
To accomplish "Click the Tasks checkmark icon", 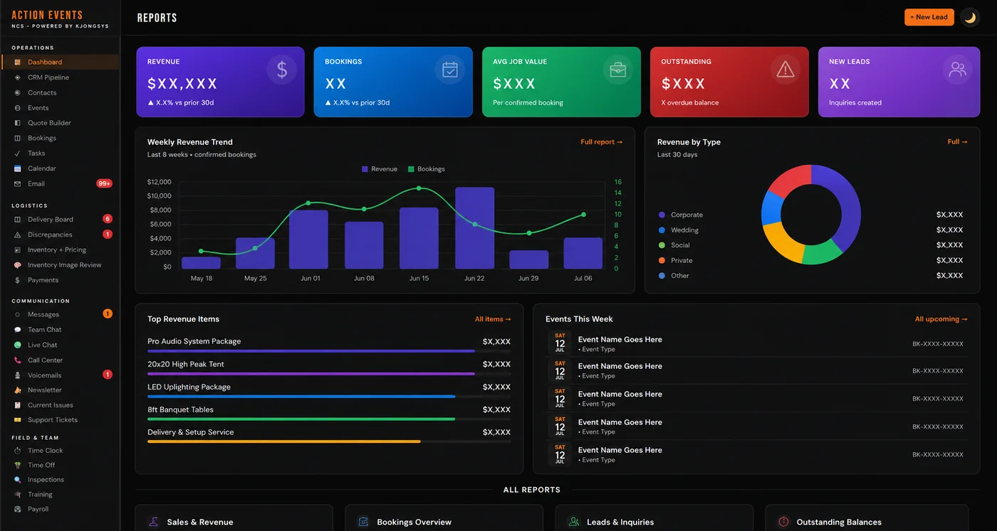I will [x=18, y=154].
